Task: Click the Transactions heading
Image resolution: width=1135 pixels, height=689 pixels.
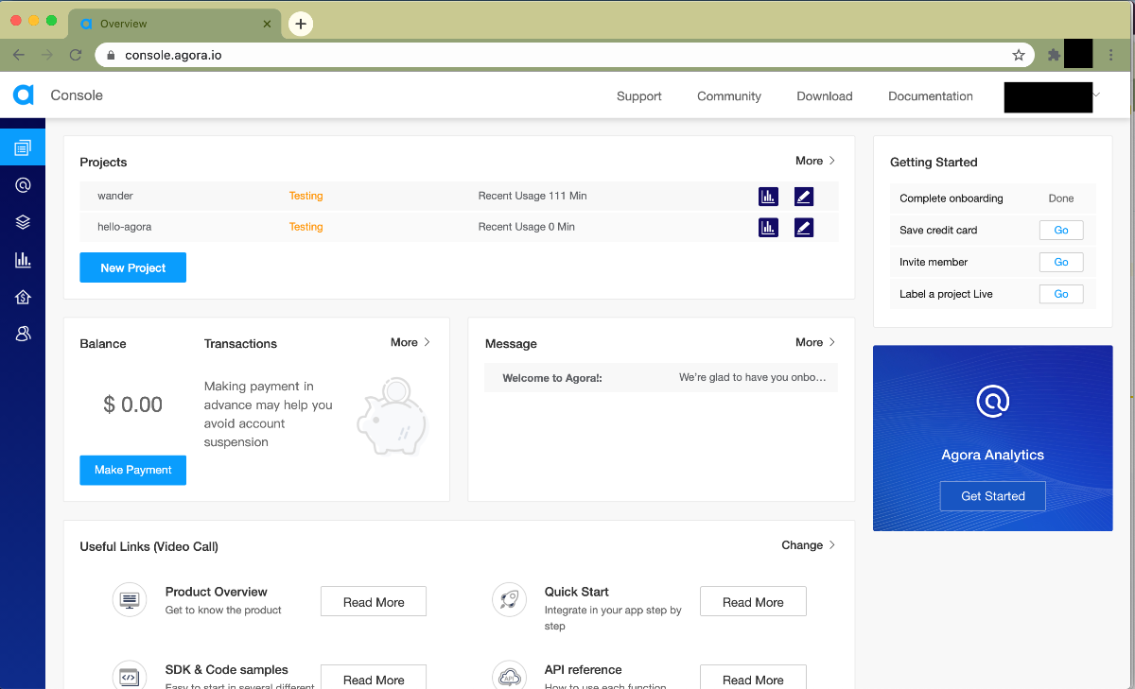Action: click(240, 344)
